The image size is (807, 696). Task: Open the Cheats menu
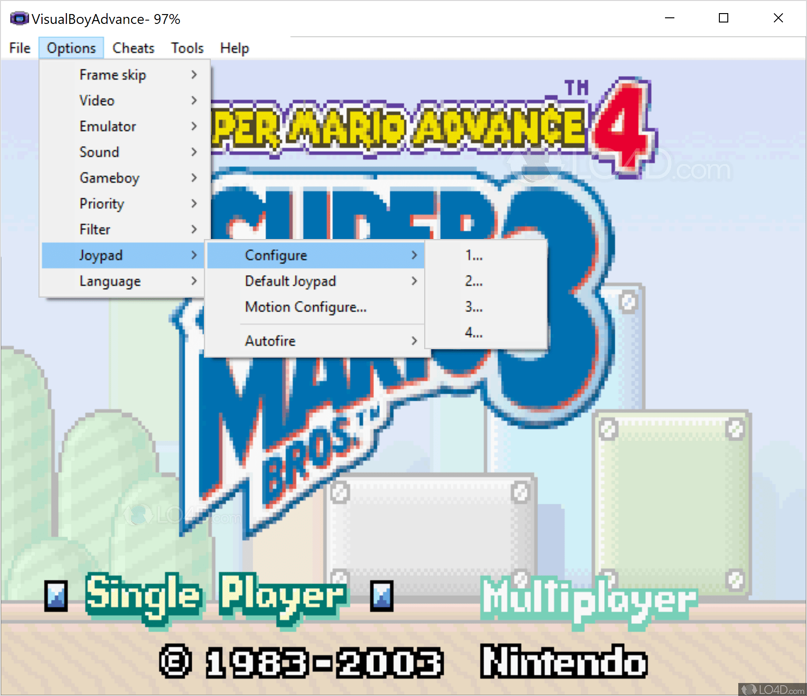pyautogui.click(x=133, y=47)
